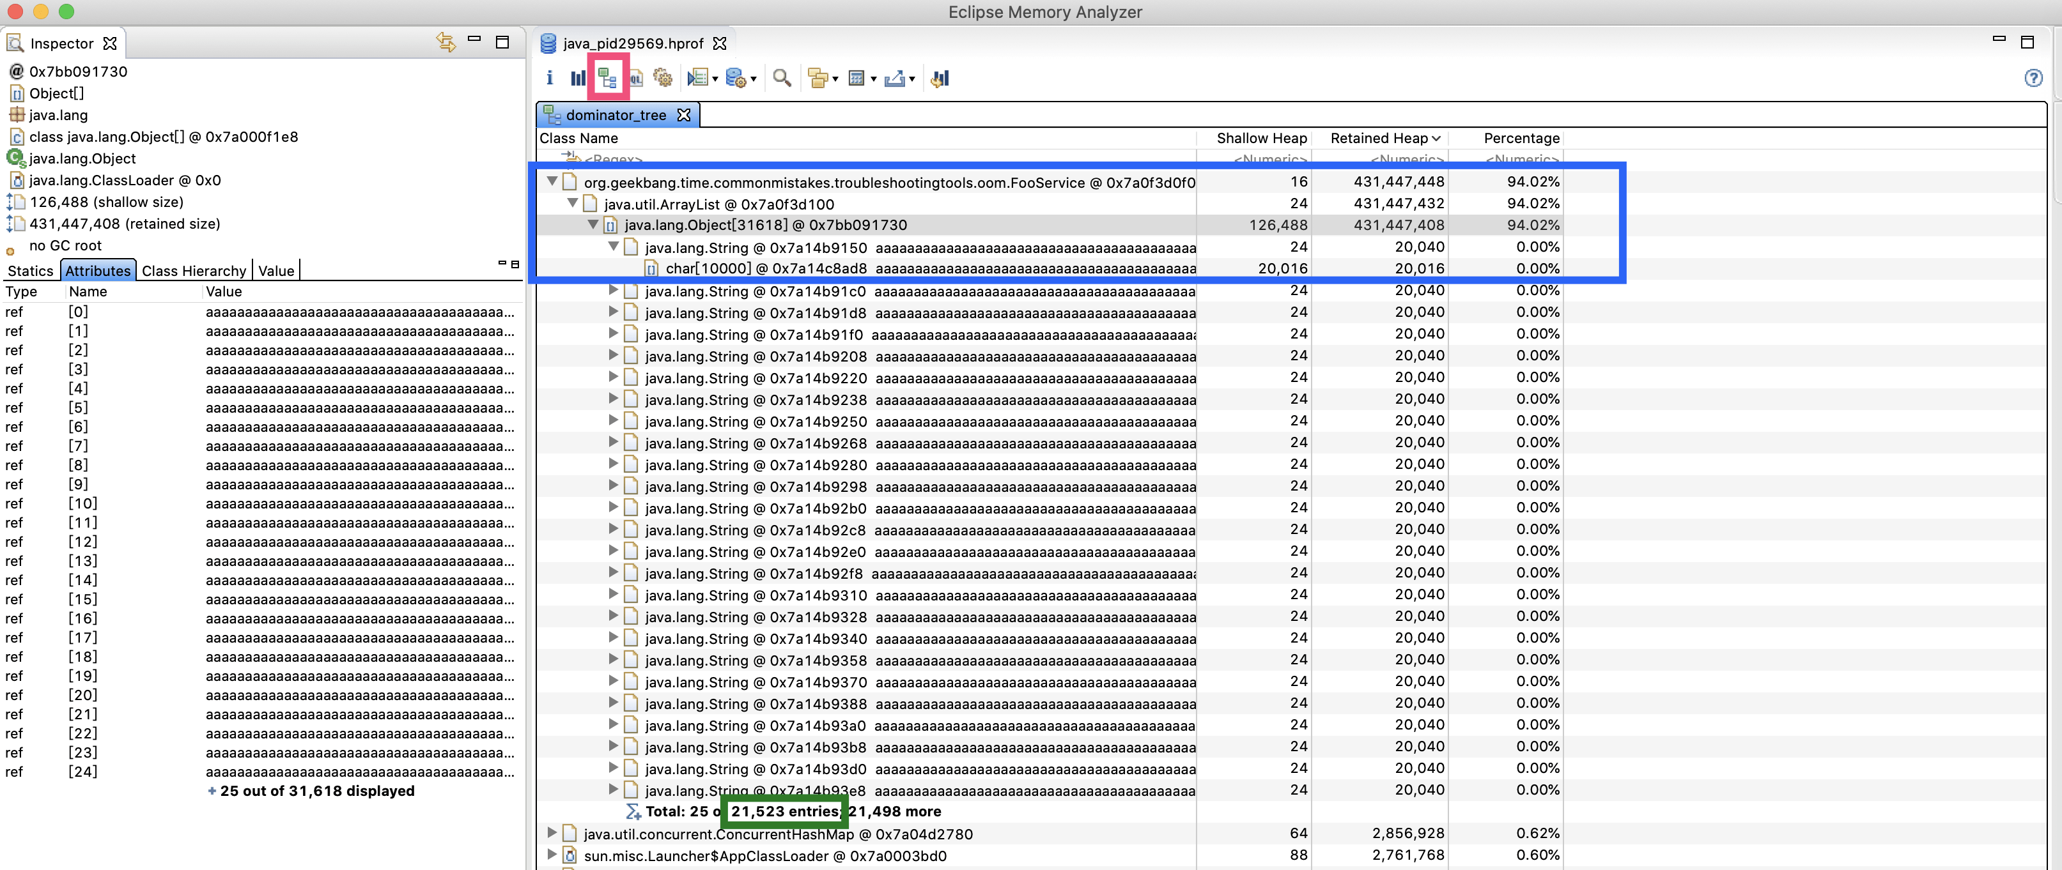The image size is (2062, 870).
Task: Switch to the Statics tab
Action: 31,270
